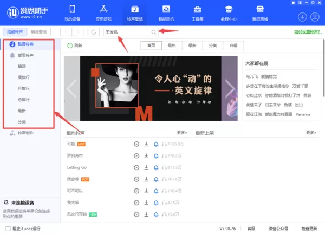Open the 铃声壁纸 ringtones and wallpapers section
The width and height of the screenshot is (325, 234).
135,13
